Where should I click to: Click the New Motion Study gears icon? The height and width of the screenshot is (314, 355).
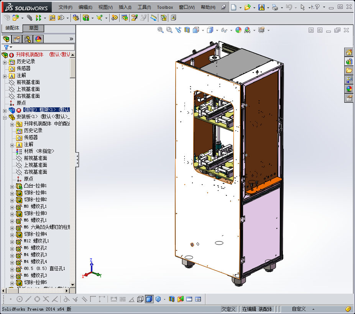(x=115, y=18)
